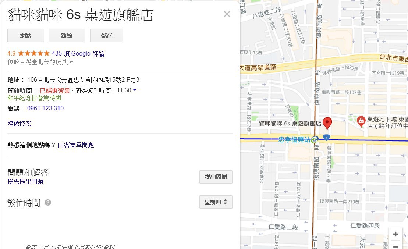Click the 建議修改 link
This screenshot has height=249, width=408.
(19, 124)
